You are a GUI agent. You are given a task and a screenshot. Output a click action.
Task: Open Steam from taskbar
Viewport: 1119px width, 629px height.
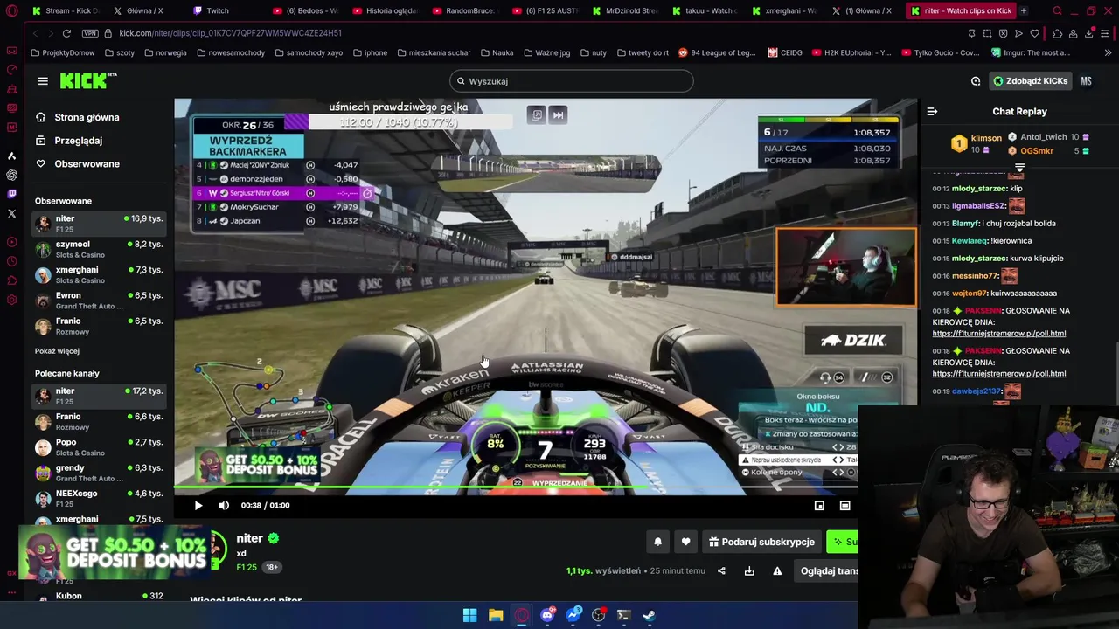click(x=650, y=615)
